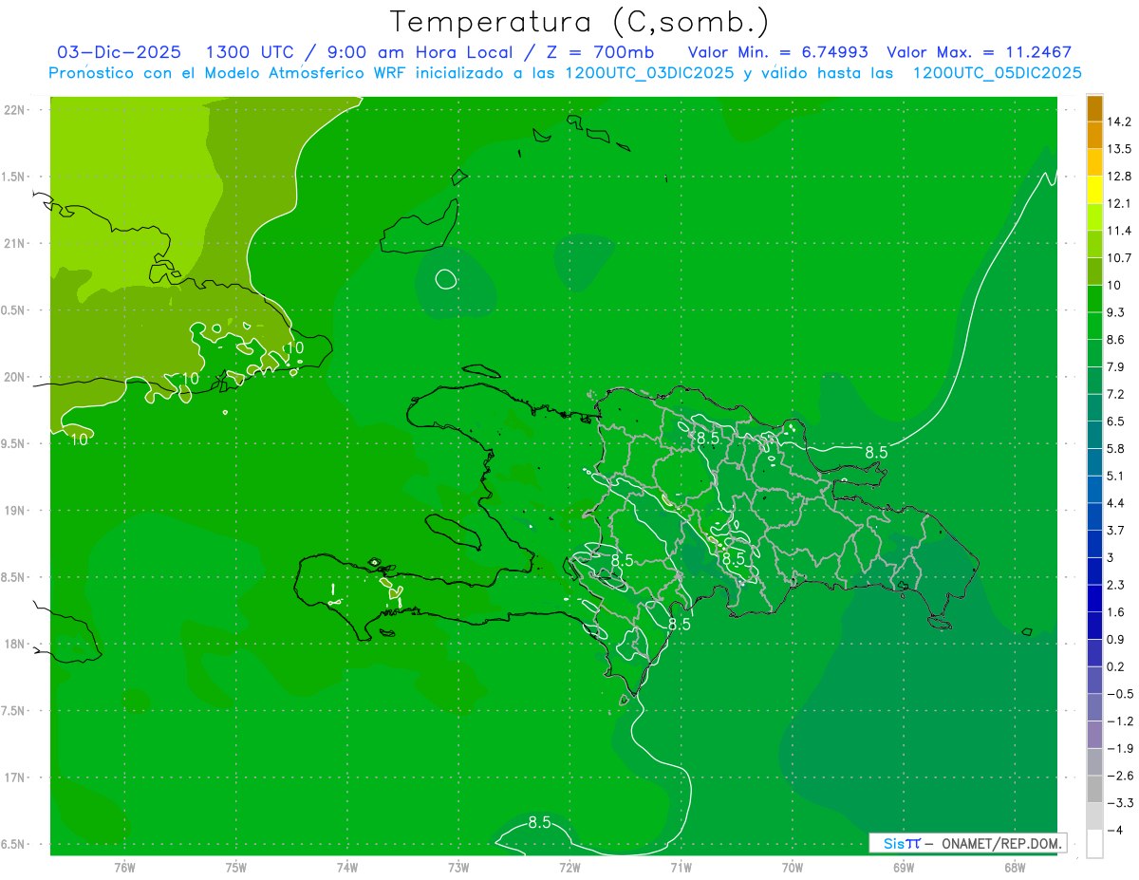Click the 1.6 legend value
Screen dimensions: 1139x880
(1116, 612)
